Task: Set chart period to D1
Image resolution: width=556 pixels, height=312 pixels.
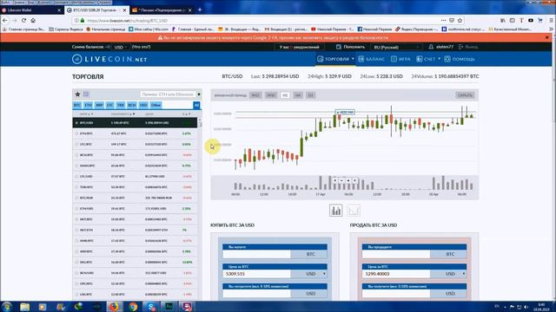Action: (310, 95)
